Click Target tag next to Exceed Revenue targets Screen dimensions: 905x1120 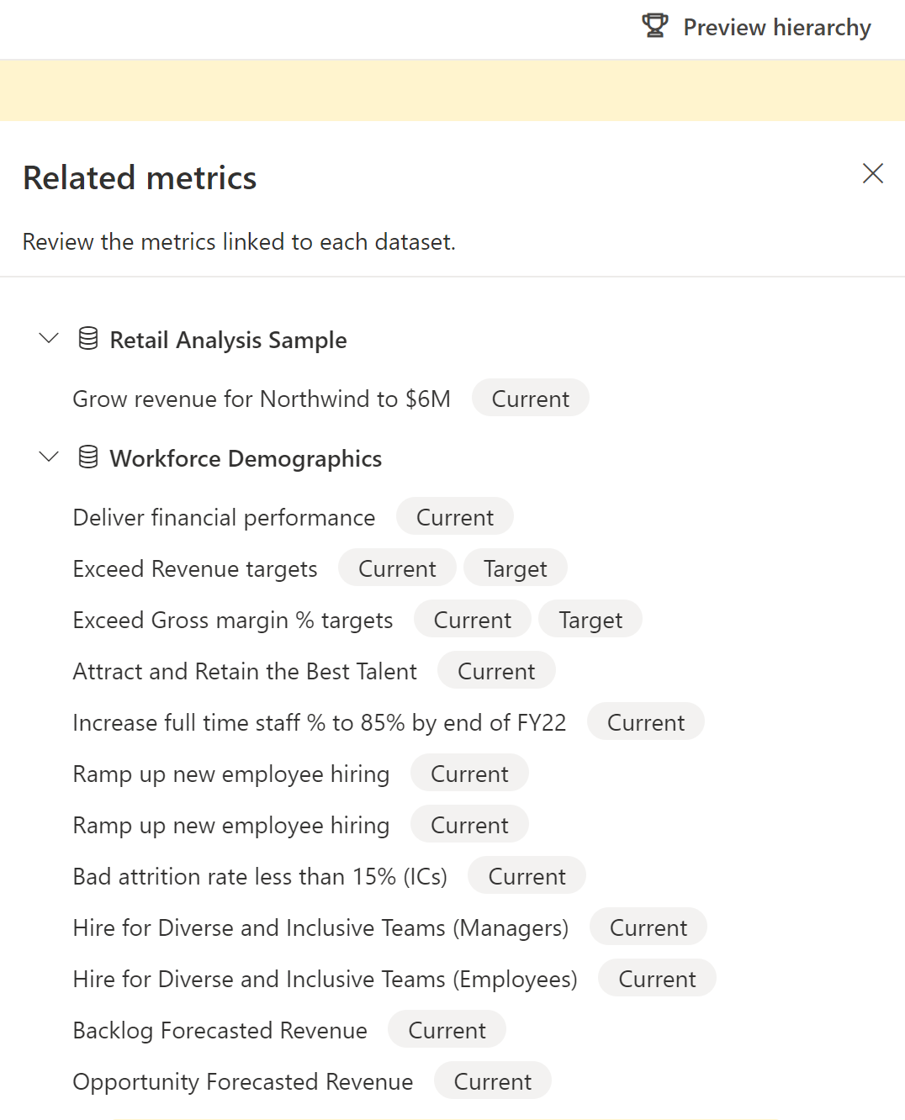tap(515, 568)
